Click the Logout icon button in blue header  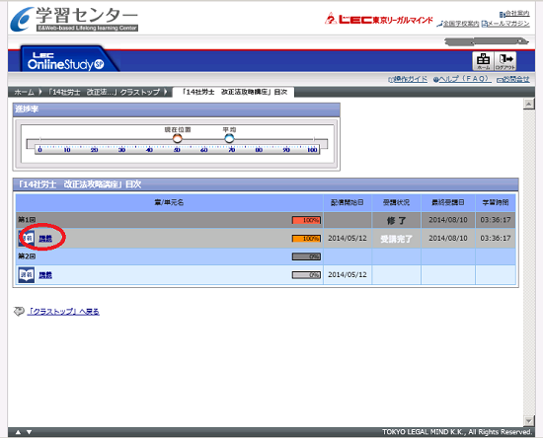505,61
